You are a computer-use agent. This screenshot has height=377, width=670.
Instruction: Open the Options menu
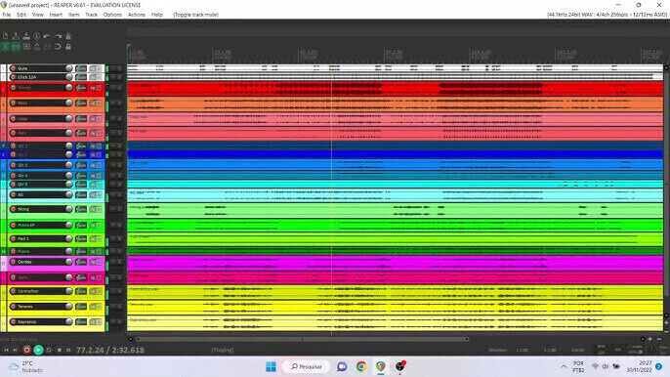(112, 15)
